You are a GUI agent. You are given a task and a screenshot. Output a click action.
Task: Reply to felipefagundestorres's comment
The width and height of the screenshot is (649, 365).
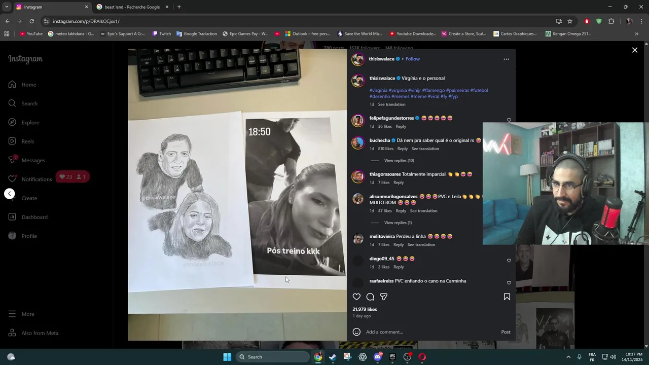401,126
